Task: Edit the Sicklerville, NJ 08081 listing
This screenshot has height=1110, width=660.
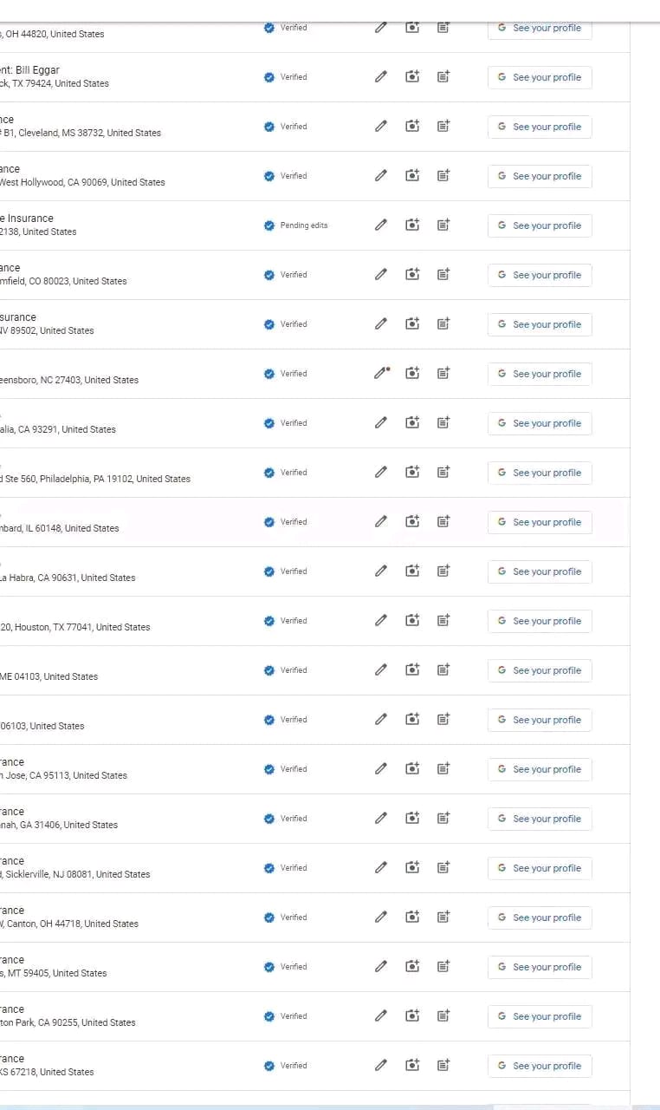Action: click(381, 868)
